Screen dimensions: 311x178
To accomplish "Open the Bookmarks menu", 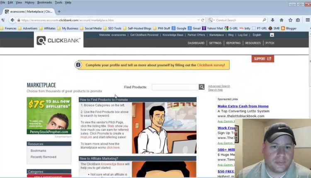I will pos(45,2).
